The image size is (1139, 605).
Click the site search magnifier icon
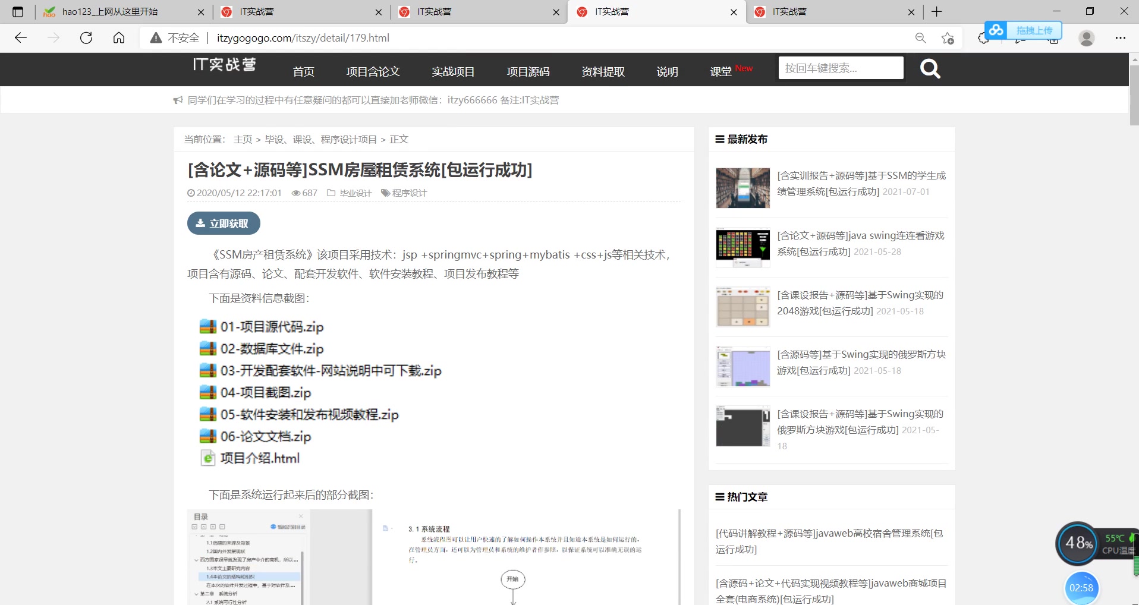930,69
